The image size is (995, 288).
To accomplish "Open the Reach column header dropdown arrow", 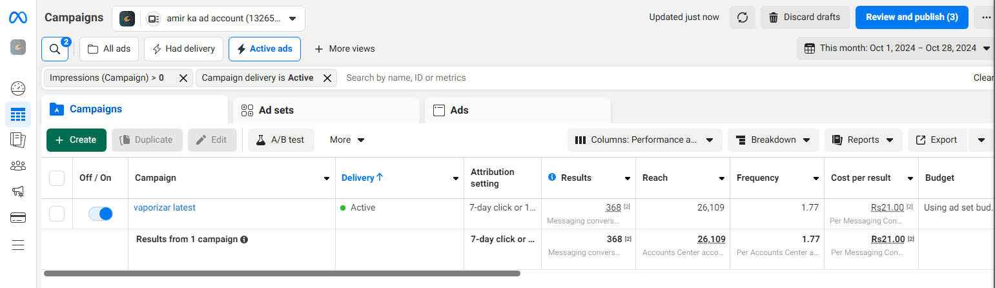I will tap(722, 178).
